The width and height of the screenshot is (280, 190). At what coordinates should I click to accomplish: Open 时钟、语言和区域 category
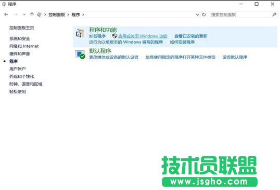[x=26, y=84]
